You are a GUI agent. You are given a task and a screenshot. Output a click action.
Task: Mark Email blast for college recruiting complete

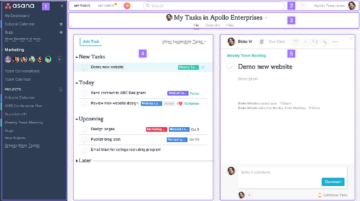[x=84, y=150]
